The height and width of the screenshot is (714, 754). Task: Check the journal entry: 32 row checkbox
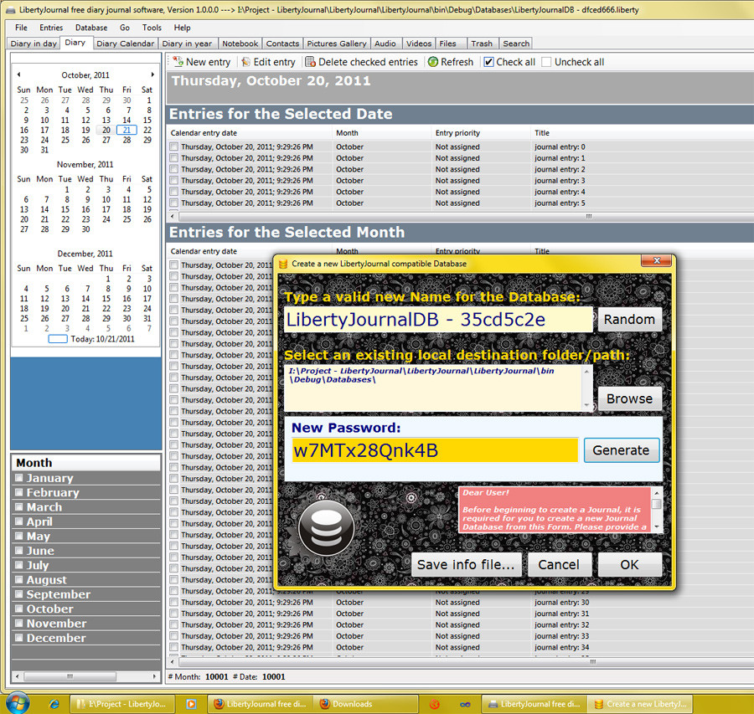(174, 624)
